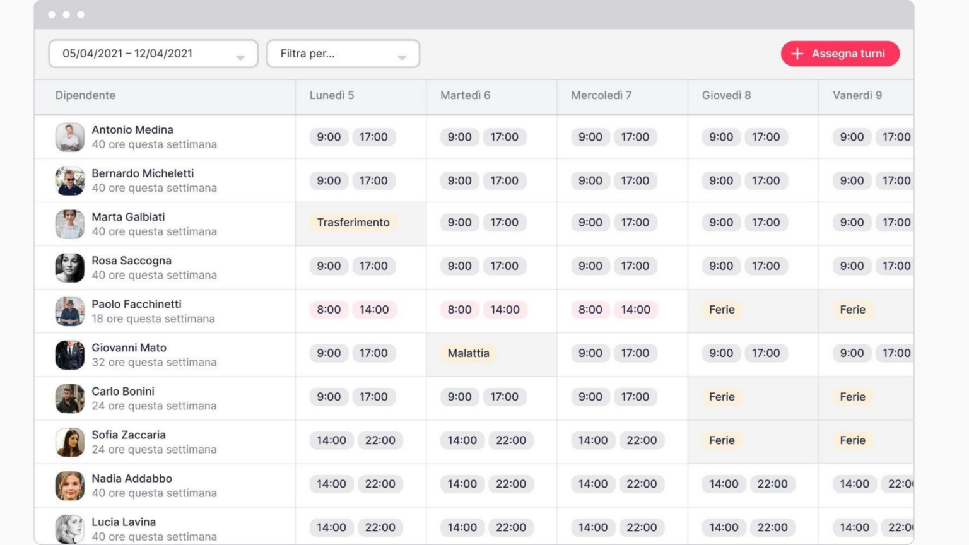Select Marta Galbiati's profile picture
Screen dimensions: 969x545
click(70, 224)
